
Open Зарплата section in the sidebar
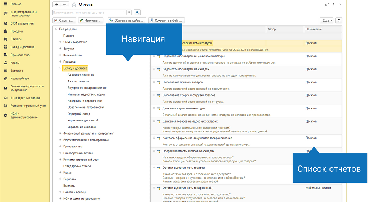click(x=17, y=71)
